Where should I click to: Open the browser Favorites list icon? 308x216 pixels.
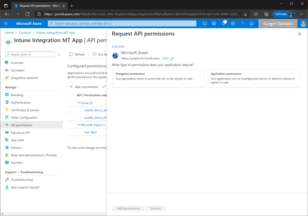[256, 14]
